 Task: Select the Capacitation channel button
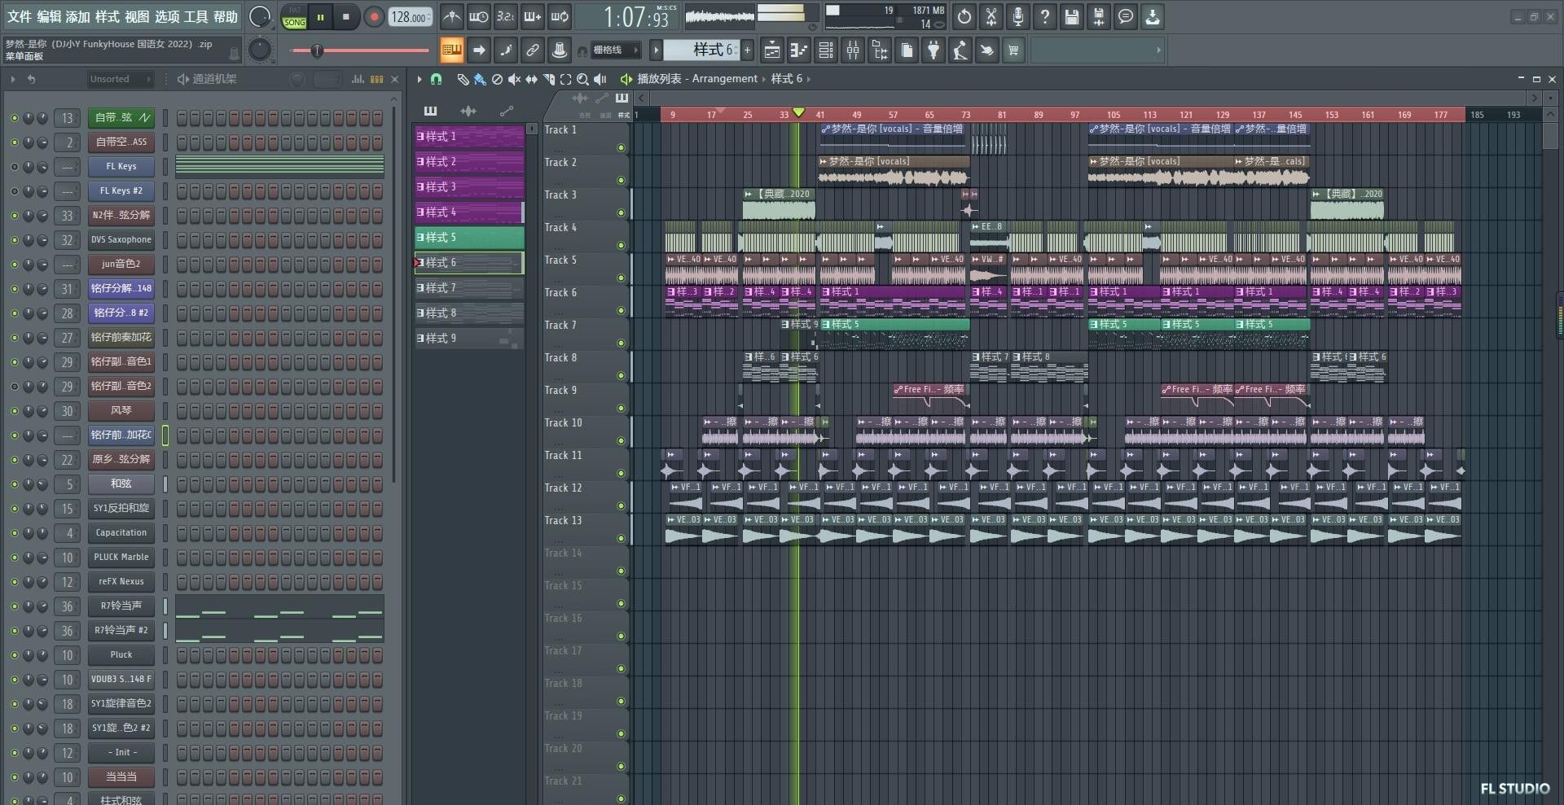[x=121, y=533]
